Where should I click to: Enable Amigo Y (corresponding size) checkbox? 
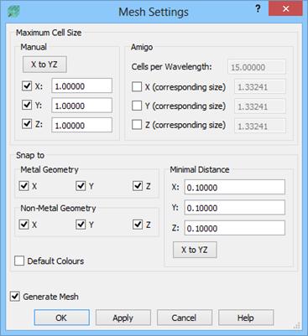pos(137,106)
